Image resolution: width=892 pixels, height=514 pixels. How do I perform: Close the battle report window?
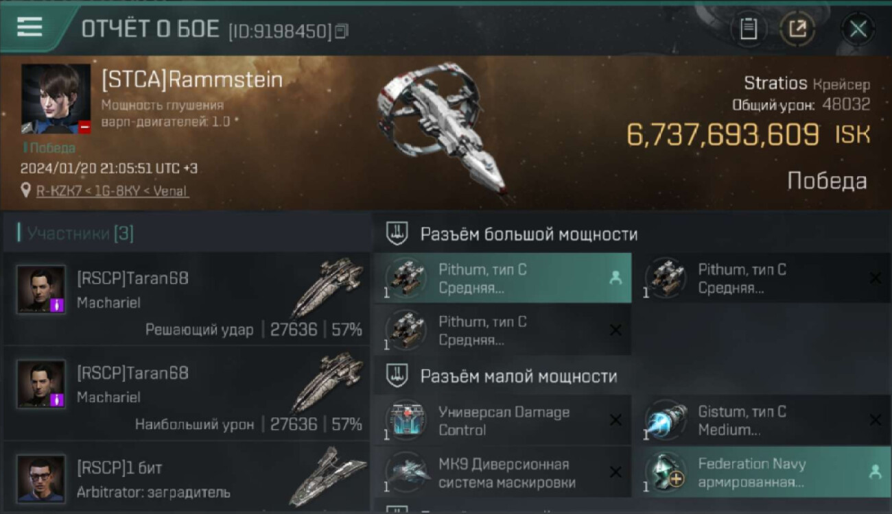click(x=858, y=29)
